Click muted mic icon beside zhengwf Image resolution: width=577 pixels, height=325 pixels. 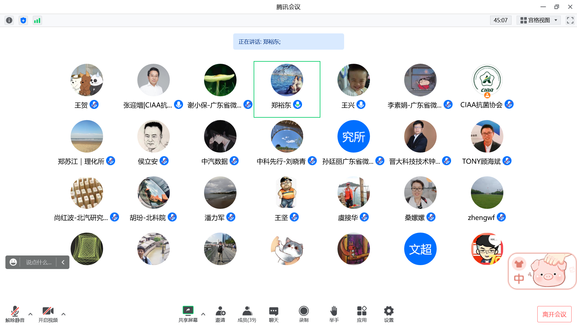pos(501,217)
